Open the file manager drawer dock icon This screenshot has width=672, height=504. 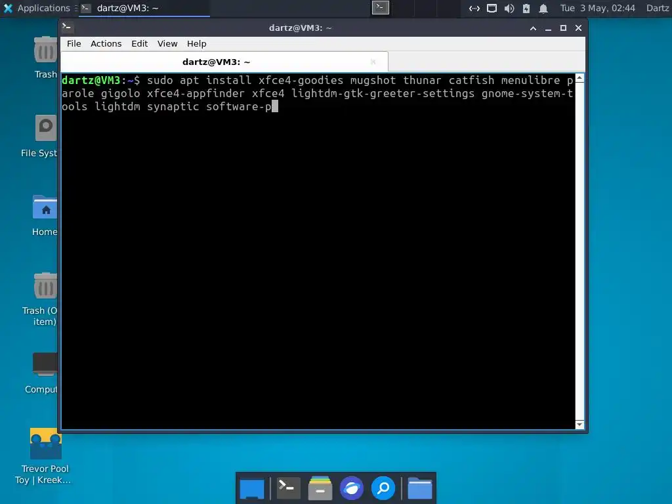click(x=320, y=488)
